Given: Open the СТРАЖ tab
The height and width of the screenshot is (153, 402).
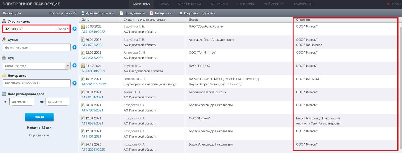Looking at the screenshot, I should [163, 4].
